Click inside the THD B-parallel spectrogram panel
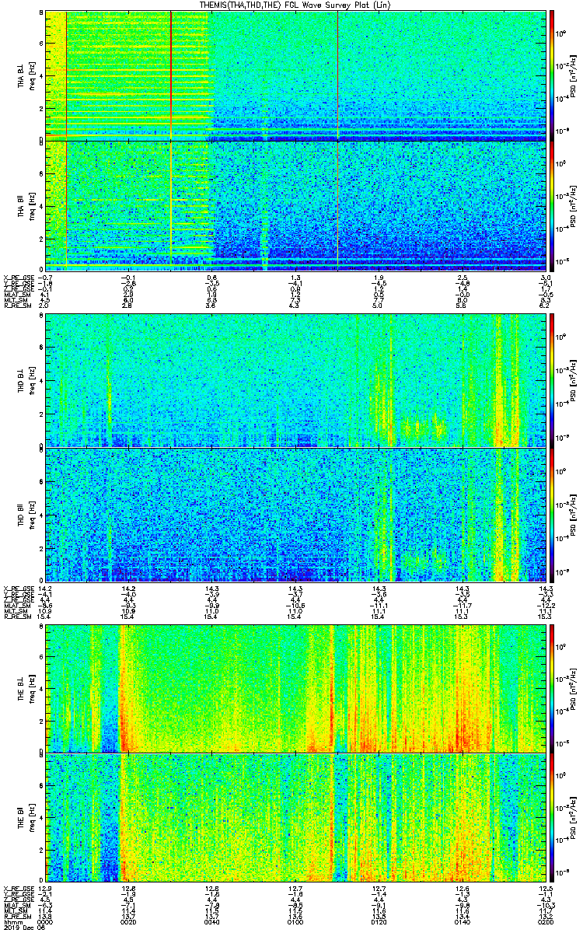This screenshot has width=583, height=933. [295, 515]
